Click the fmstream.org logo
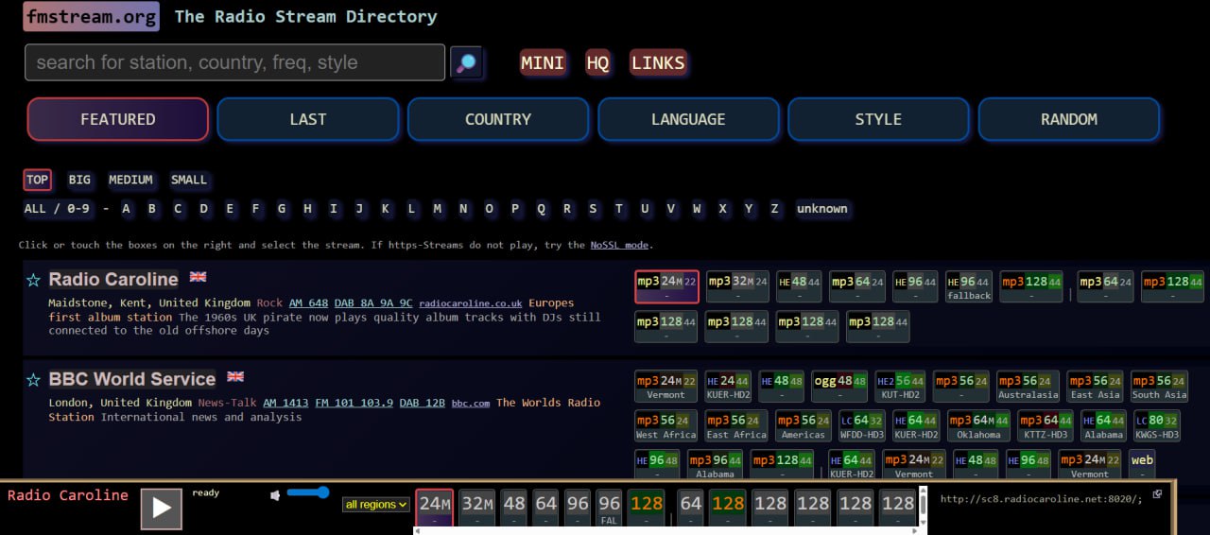Screen dimensions: 1210x535 click(x=91, y=17)
